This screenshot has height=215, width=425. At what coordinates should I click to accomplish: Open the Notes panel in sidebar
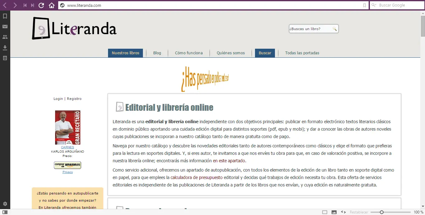pyautogui.click(x=5, y=58)
